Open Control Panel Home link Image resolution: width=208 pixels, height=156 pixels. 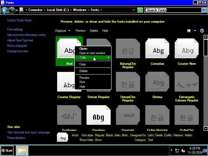(19, 20)
